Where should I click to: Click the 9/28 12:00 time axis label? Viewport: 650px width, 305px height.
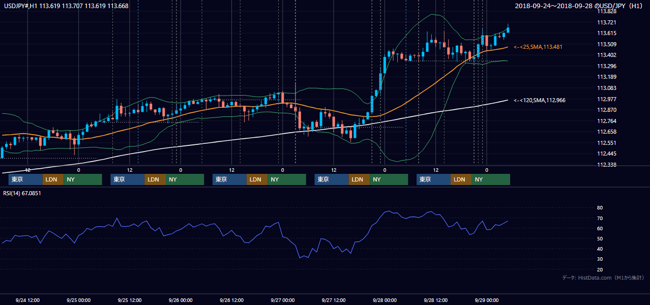435,300
